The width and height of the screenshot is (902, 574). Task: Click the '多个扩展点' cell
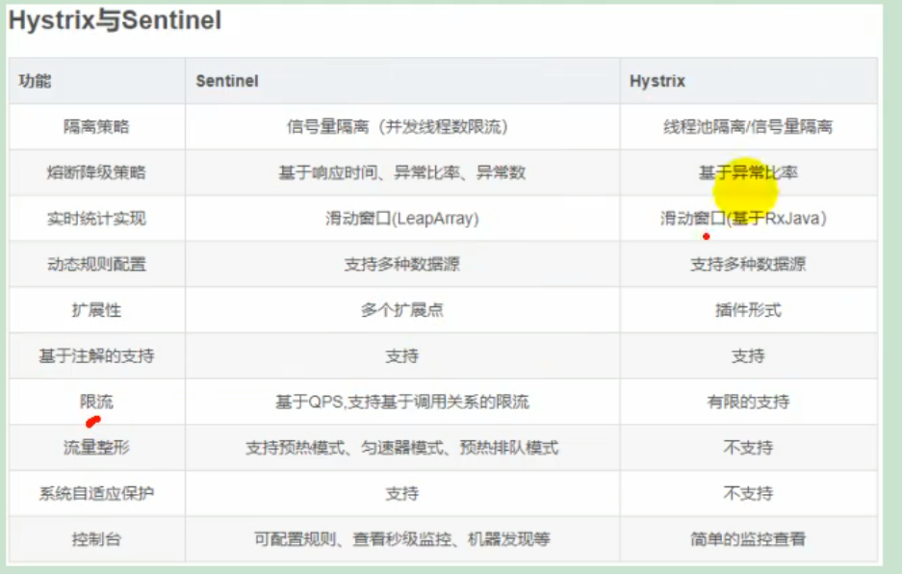(x=402, y=310)
